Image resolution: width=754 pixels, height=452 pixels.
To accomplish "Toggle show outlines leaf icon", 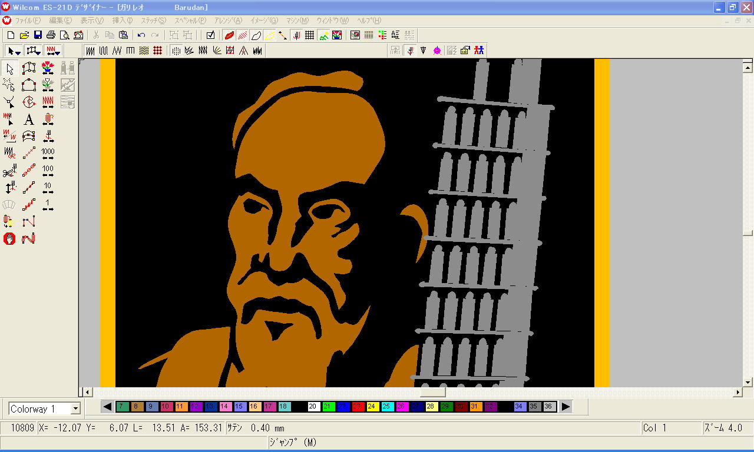I will pos(256,35).
